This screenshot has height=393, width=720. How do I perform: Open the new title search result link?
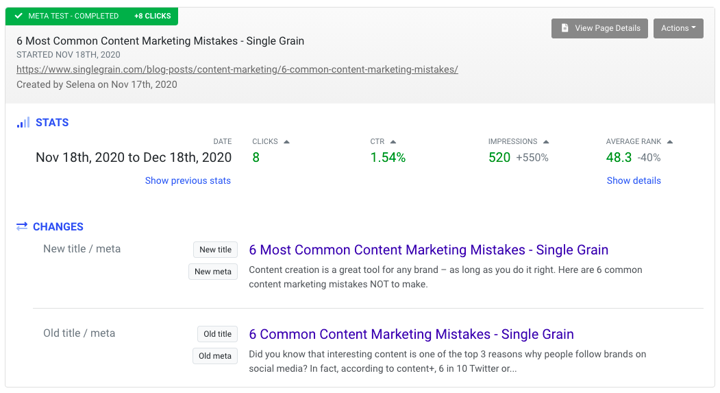point(428,250)
